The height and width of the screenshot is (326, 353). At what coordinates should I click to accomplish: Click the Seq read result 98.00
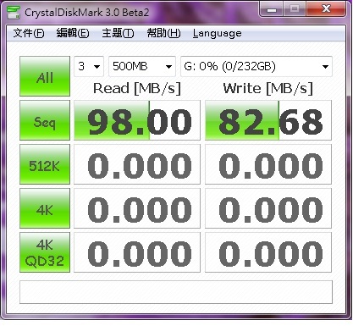point(137,120)
